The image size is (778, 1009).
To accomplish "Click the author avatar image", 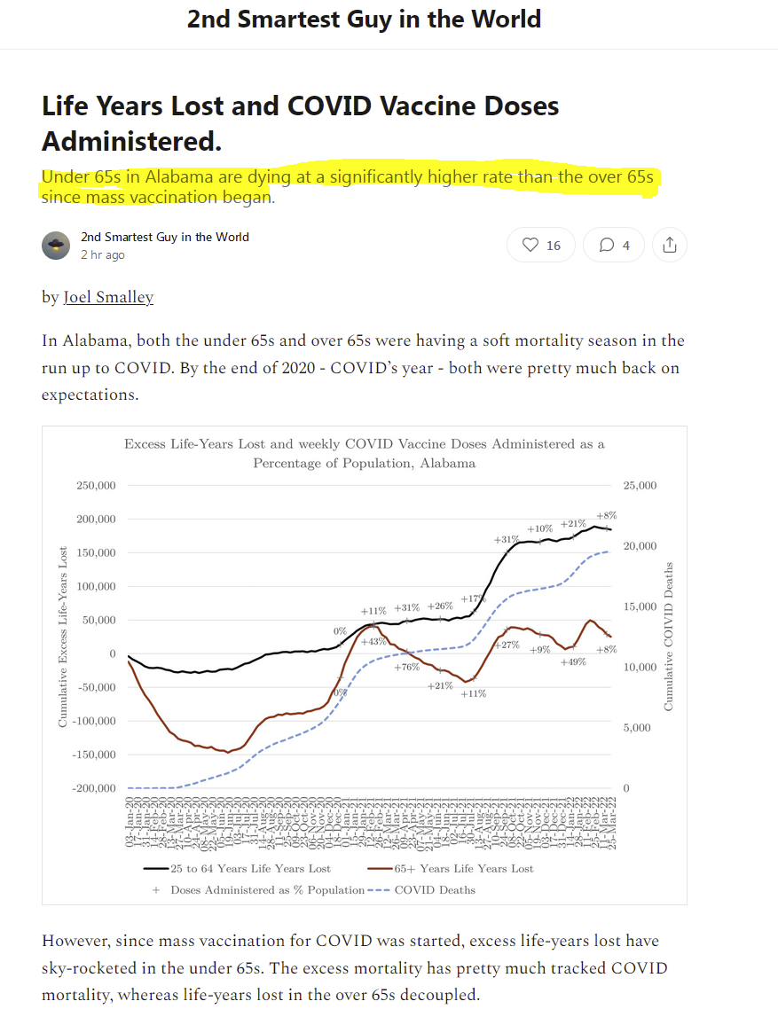I will click(56, 246).
